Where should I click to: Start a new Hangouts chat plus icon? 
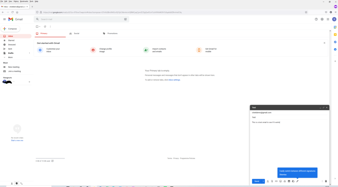[x=29, y=82]
